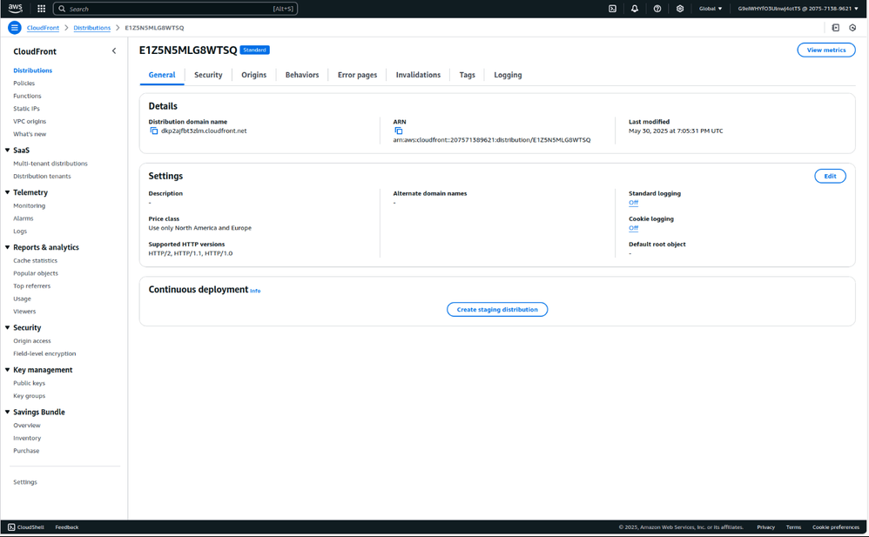869x537 pixels.
Task: Click the CloudShell icon in the footer
Action: [x=11, y=527]
